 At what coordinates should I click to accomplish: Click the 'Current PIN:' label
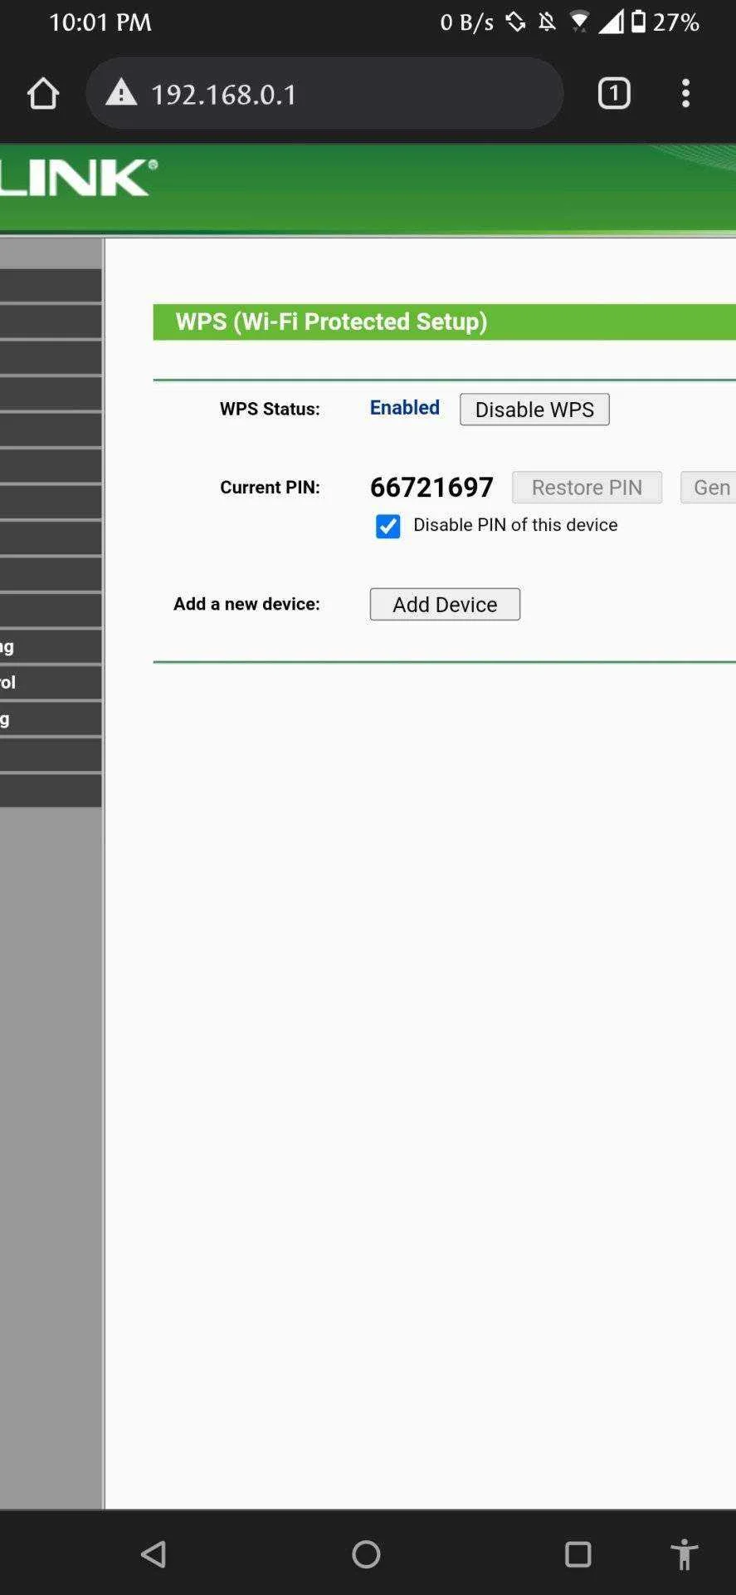pos(270,488)
